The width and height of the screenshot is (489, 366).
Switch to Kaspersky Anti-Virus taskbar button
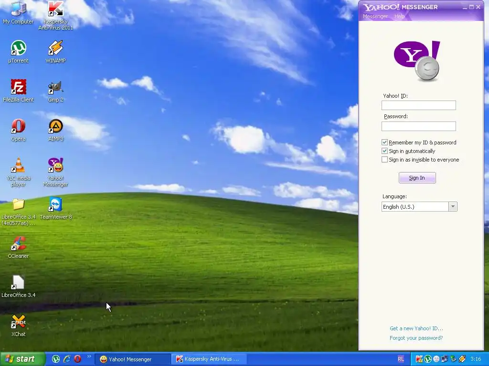point(209,359)
